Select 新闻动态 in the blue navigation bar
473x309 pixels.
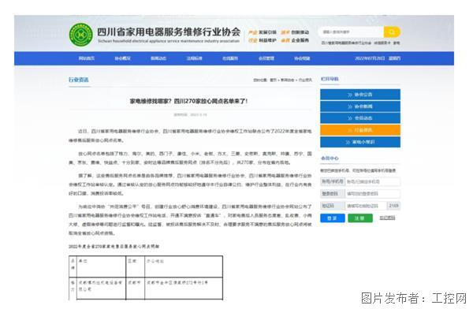(x=158, y=58)
